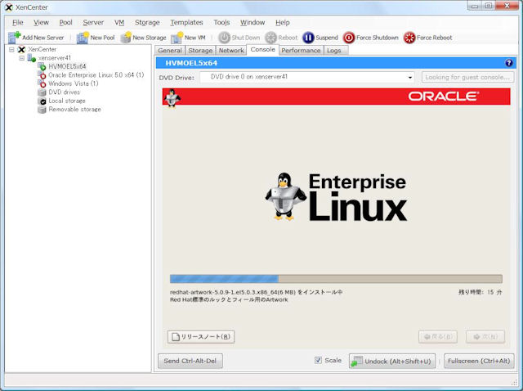The width and height of the screenshot is (523, 391).
Task: Open the View menu
Action: (x=41, y=22)
